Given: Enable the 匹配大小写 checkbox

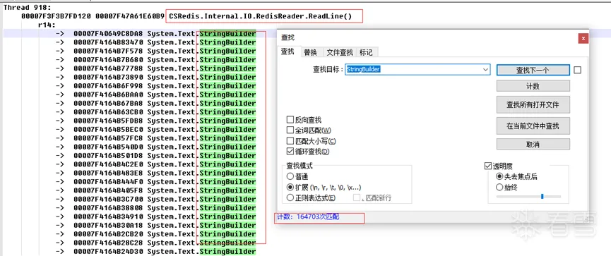Looking at the screenshot, I should 290,141.
